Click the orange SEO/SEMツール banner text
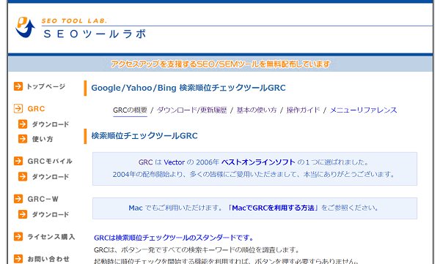This screenshot has width=440, height=264. click(x=220, y=64)
